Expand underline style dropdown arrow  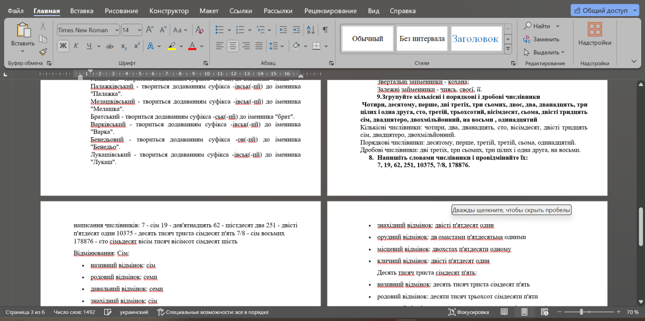(98, 46)
